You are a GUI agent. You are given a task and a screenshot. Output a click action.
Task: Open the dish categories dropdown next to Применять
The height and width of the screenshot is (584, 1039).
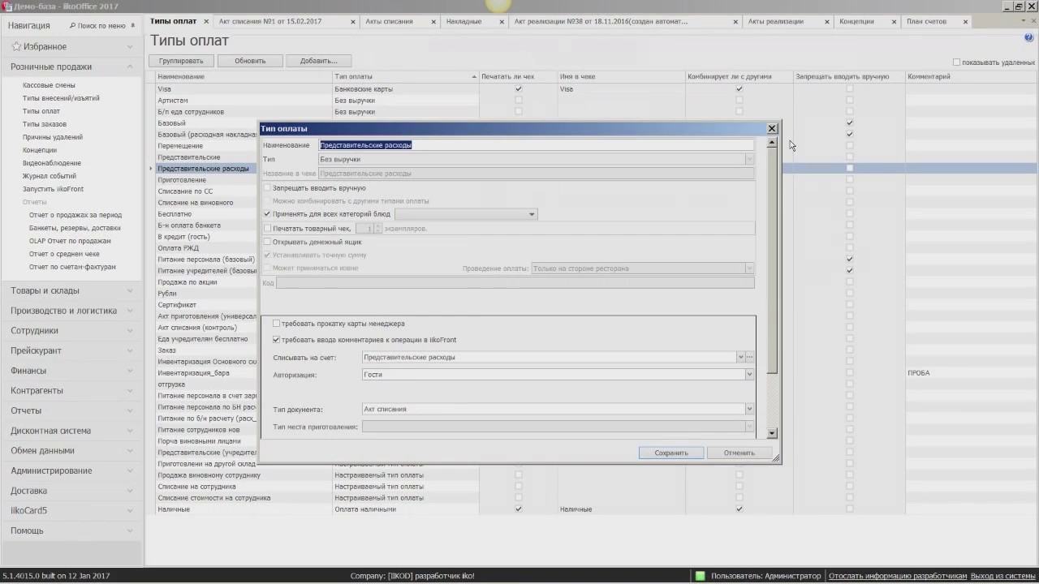pyautogui.click(x=532, y=214)
